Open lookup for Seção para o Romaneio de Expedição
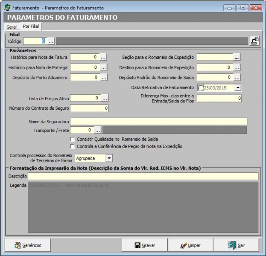 237,57
